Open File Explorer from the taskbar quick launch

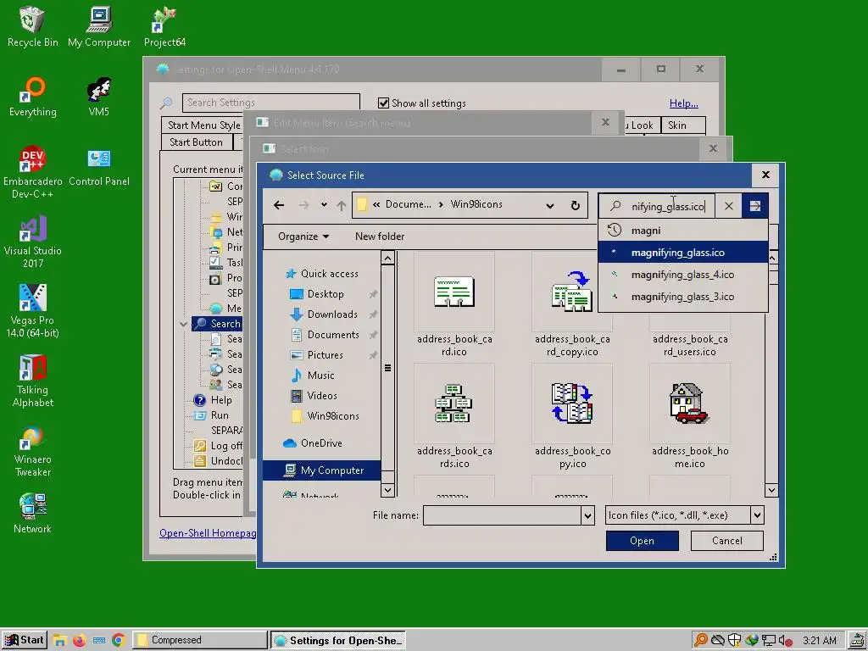pos(59,641)
